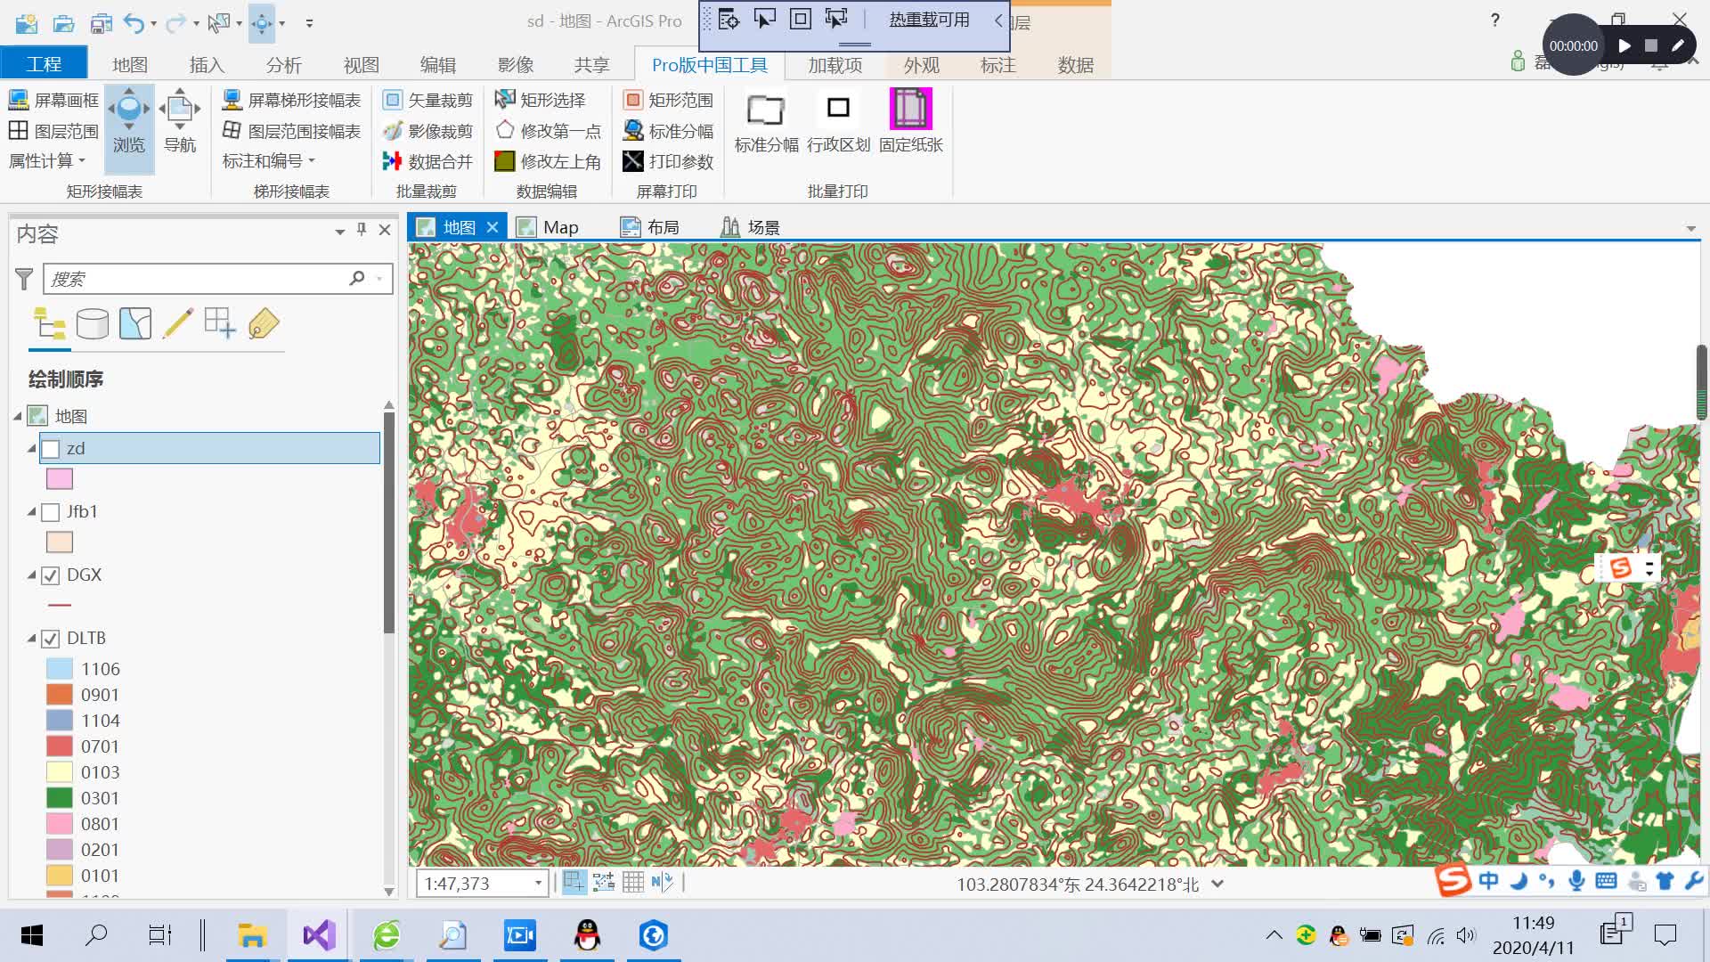Switch to List By Snapping view
1710x962 pixels.
tap(220, 324)
